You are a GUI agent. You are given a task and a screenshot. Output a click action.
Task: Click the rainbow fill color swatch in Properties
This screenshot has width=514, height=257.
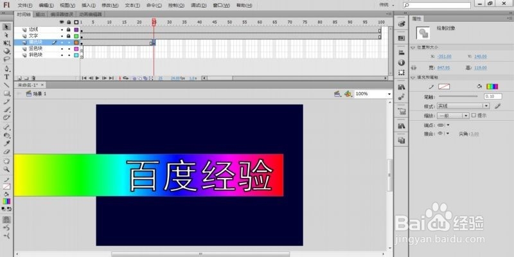pyautogui.click(x=492, y=87)
